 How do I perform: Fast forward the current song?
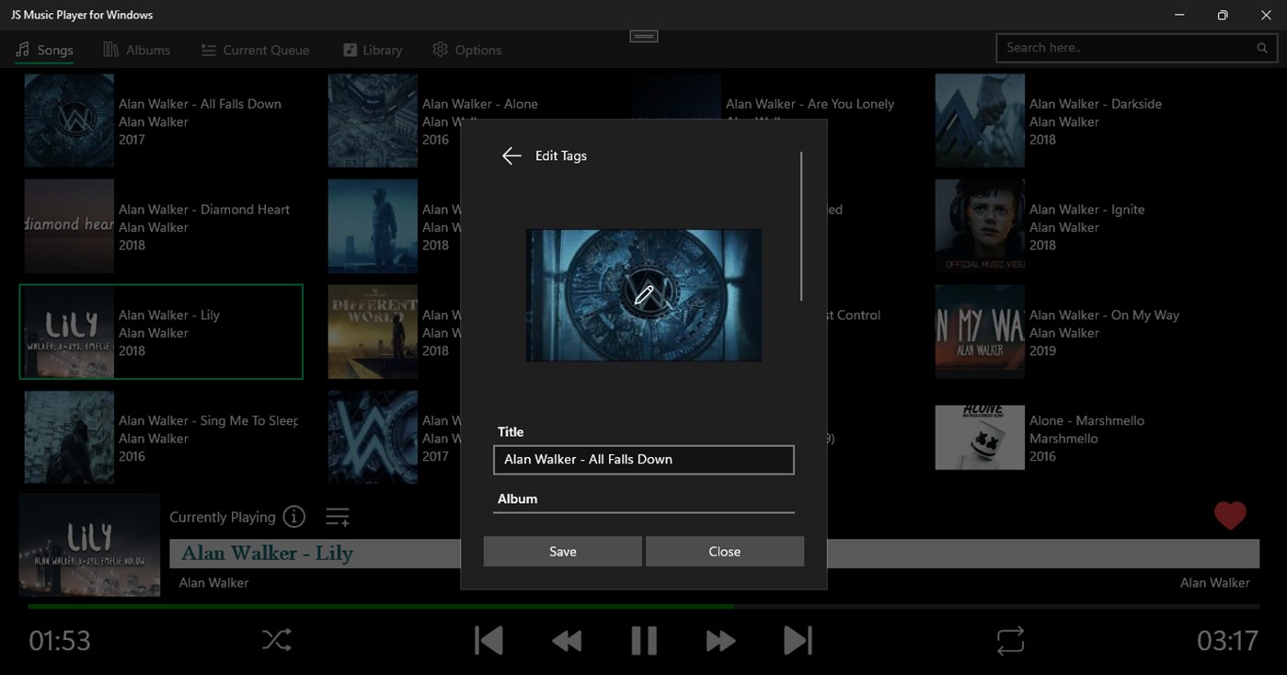pyautogui.click(x=719, y=639)
